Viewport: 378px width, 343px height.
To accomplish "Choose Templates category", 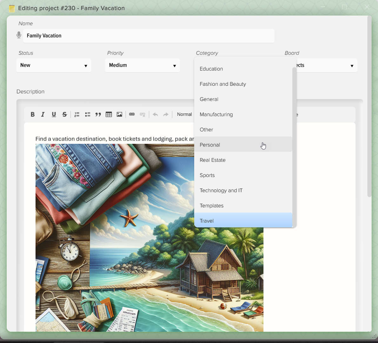I will tap(243, 205).
